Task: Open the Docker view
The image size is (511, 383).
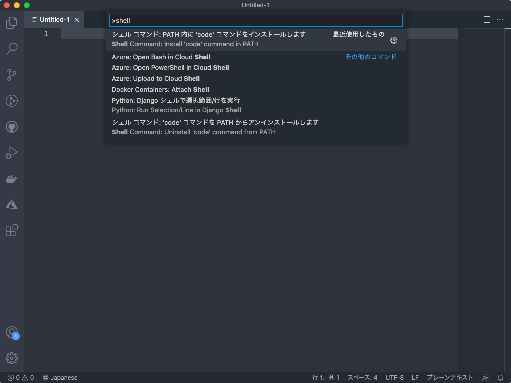Action: point(11,179)
